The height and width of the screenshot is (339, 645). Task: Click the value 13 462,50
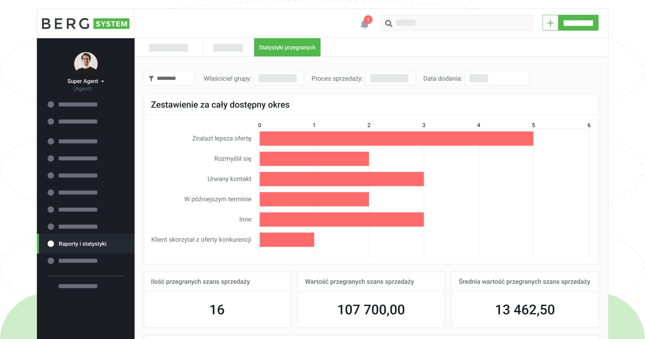(x=525, y=310)
